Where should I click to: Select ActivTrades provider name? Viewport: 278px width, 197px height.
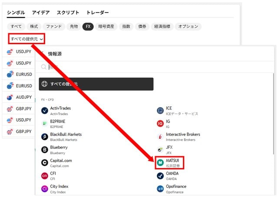pyautogui.click(x=60, y=108)
